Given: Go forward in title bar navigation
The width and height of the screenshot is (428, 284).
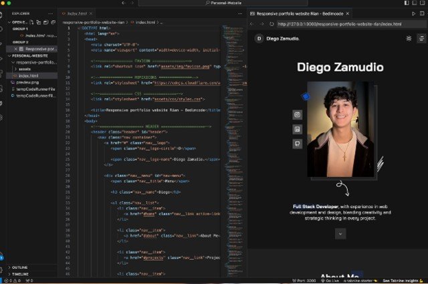Looking at the screenshot, I should pyautogui.click(x=132, y=3).
